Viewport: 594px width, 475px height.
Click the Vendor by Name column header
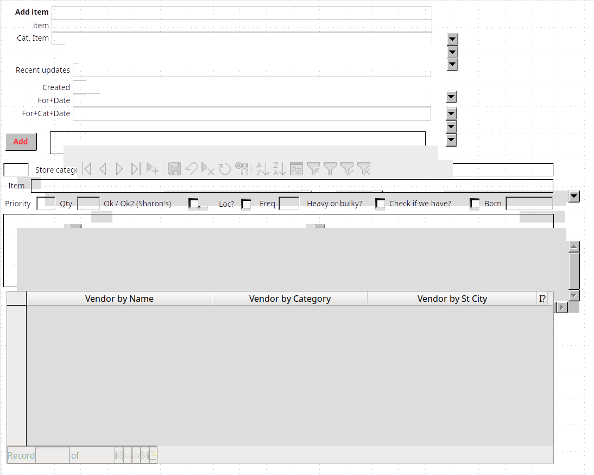click(x=119, y=299)
